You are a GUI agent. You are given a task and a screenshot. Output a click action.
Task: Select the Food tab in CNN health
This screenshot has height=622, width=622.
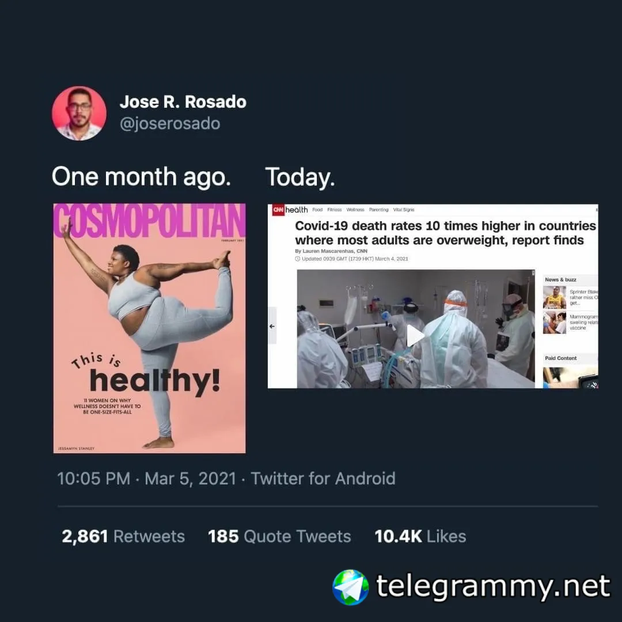[x=317, y=210]
